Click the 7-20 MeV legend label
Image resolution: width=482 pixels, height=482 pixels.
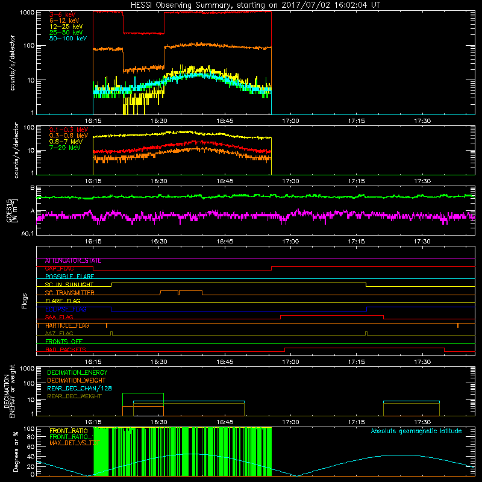pyautogui.click(x=64, y=148)
